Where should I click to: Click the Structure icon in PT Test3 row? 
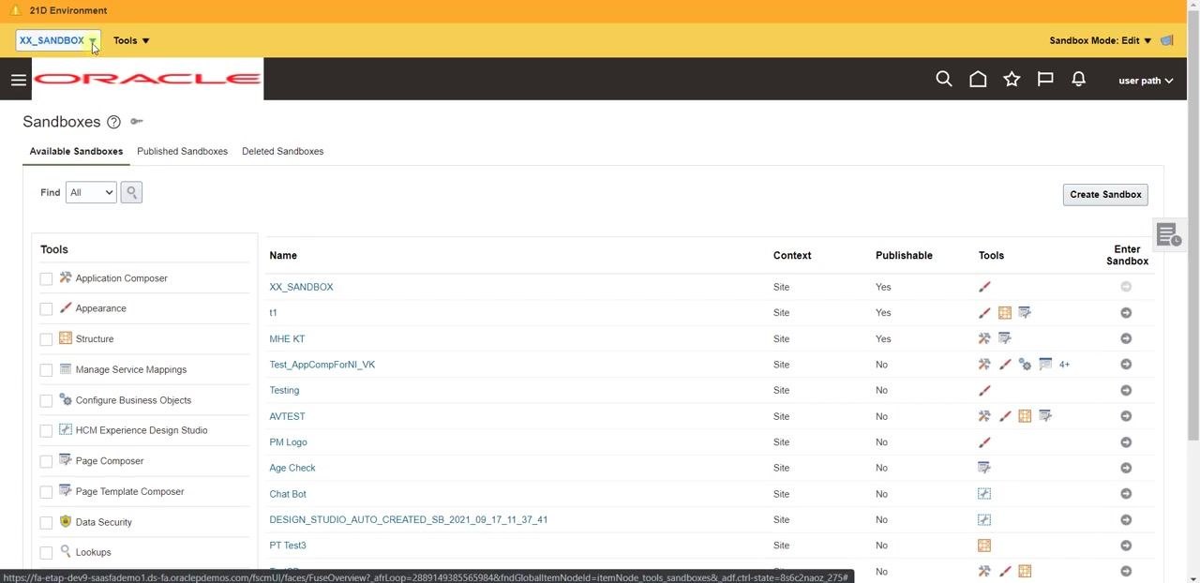click(984, 546)
